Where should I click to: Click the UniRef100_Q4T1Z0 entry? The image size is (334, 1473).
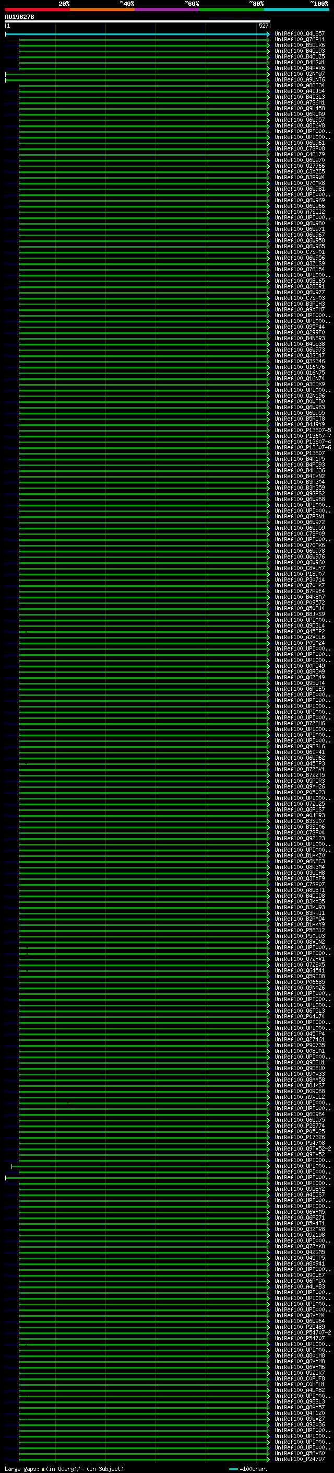point(300,1413)
